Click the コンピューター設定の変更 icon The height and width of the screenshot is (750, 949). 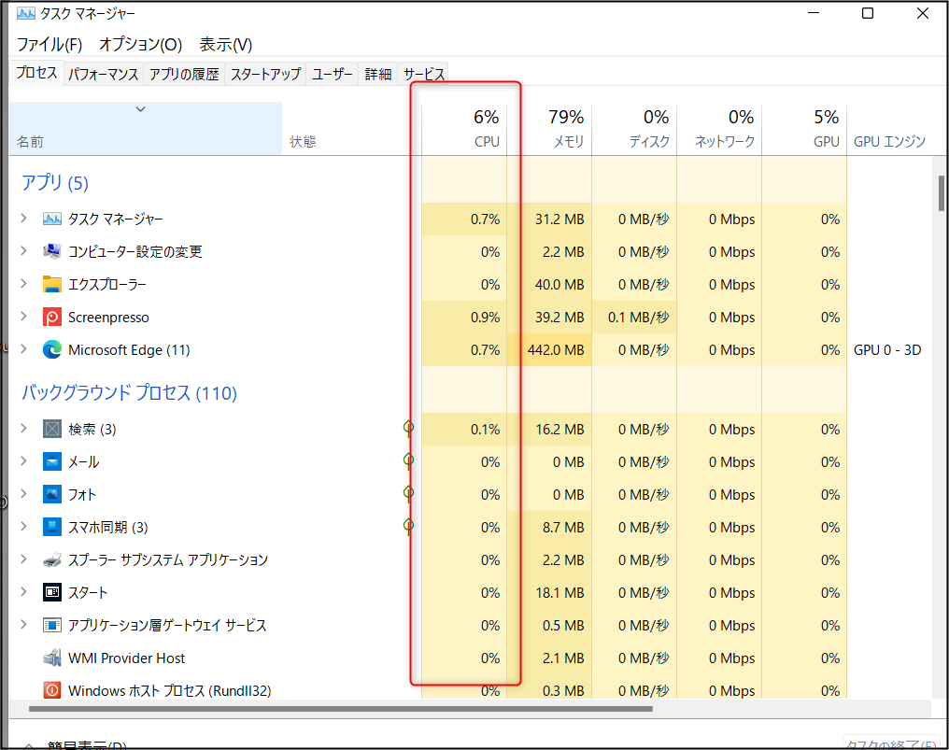click(x=52, y=252)
